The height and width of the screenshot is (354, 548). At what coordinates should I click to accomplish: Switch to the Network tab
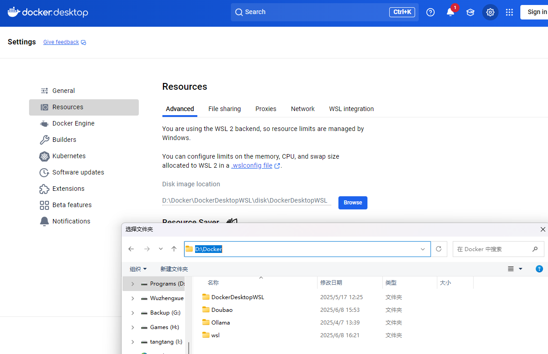[303, 109]
